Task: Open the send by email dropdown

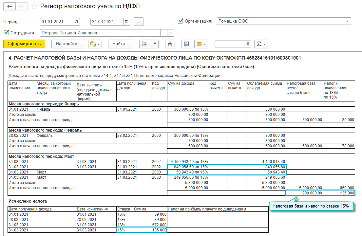Action: point(201,44)
